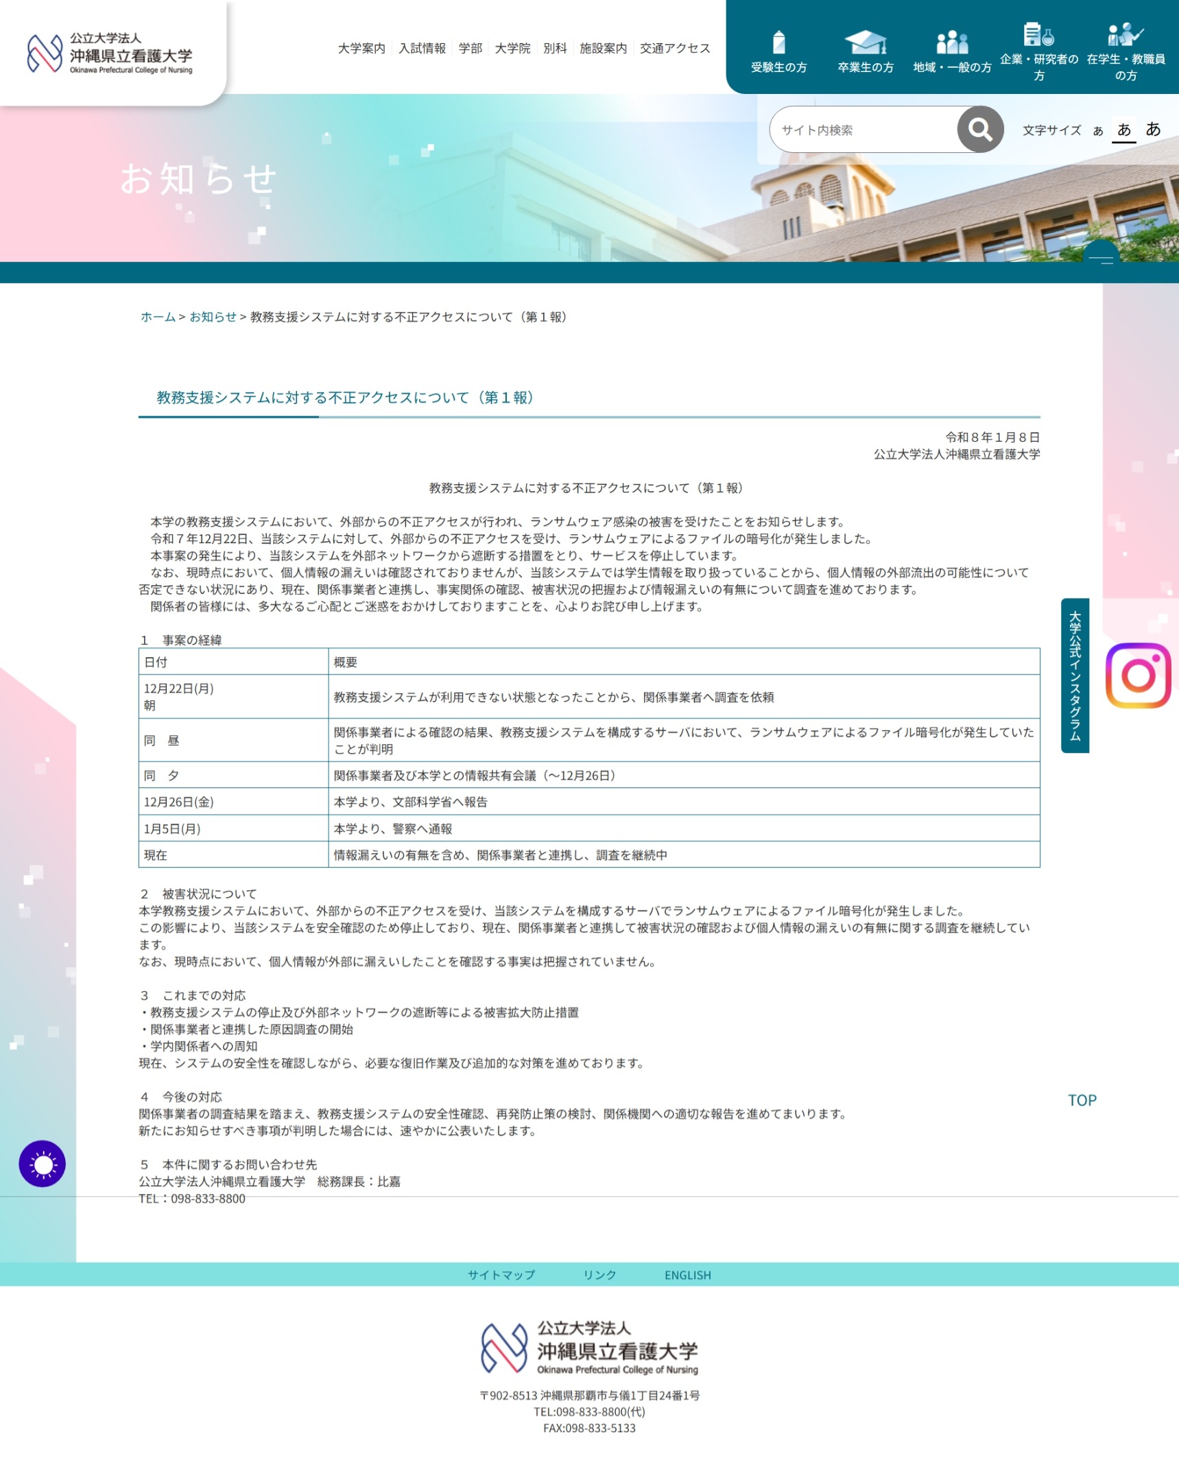Switch to largest あ text size
This screenshot has width=1179, height=1480.
click(1153, 129)
